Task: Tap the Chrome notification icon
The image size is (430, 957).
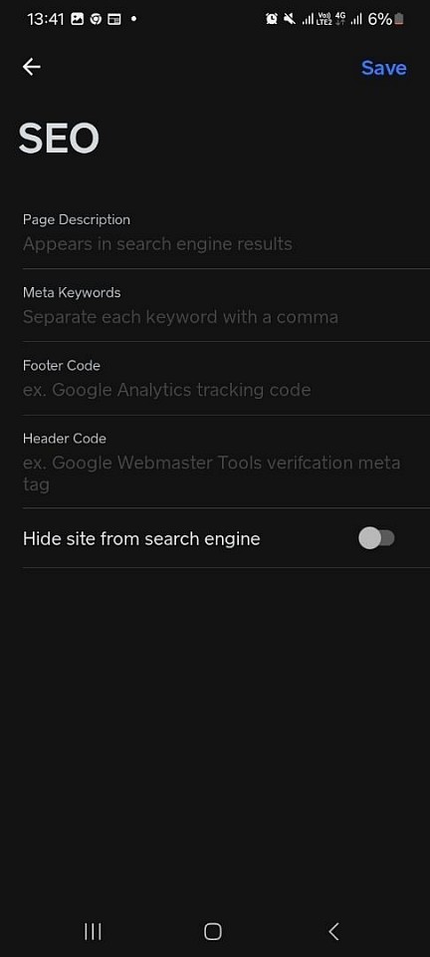Action: click(x=96, y=19)
